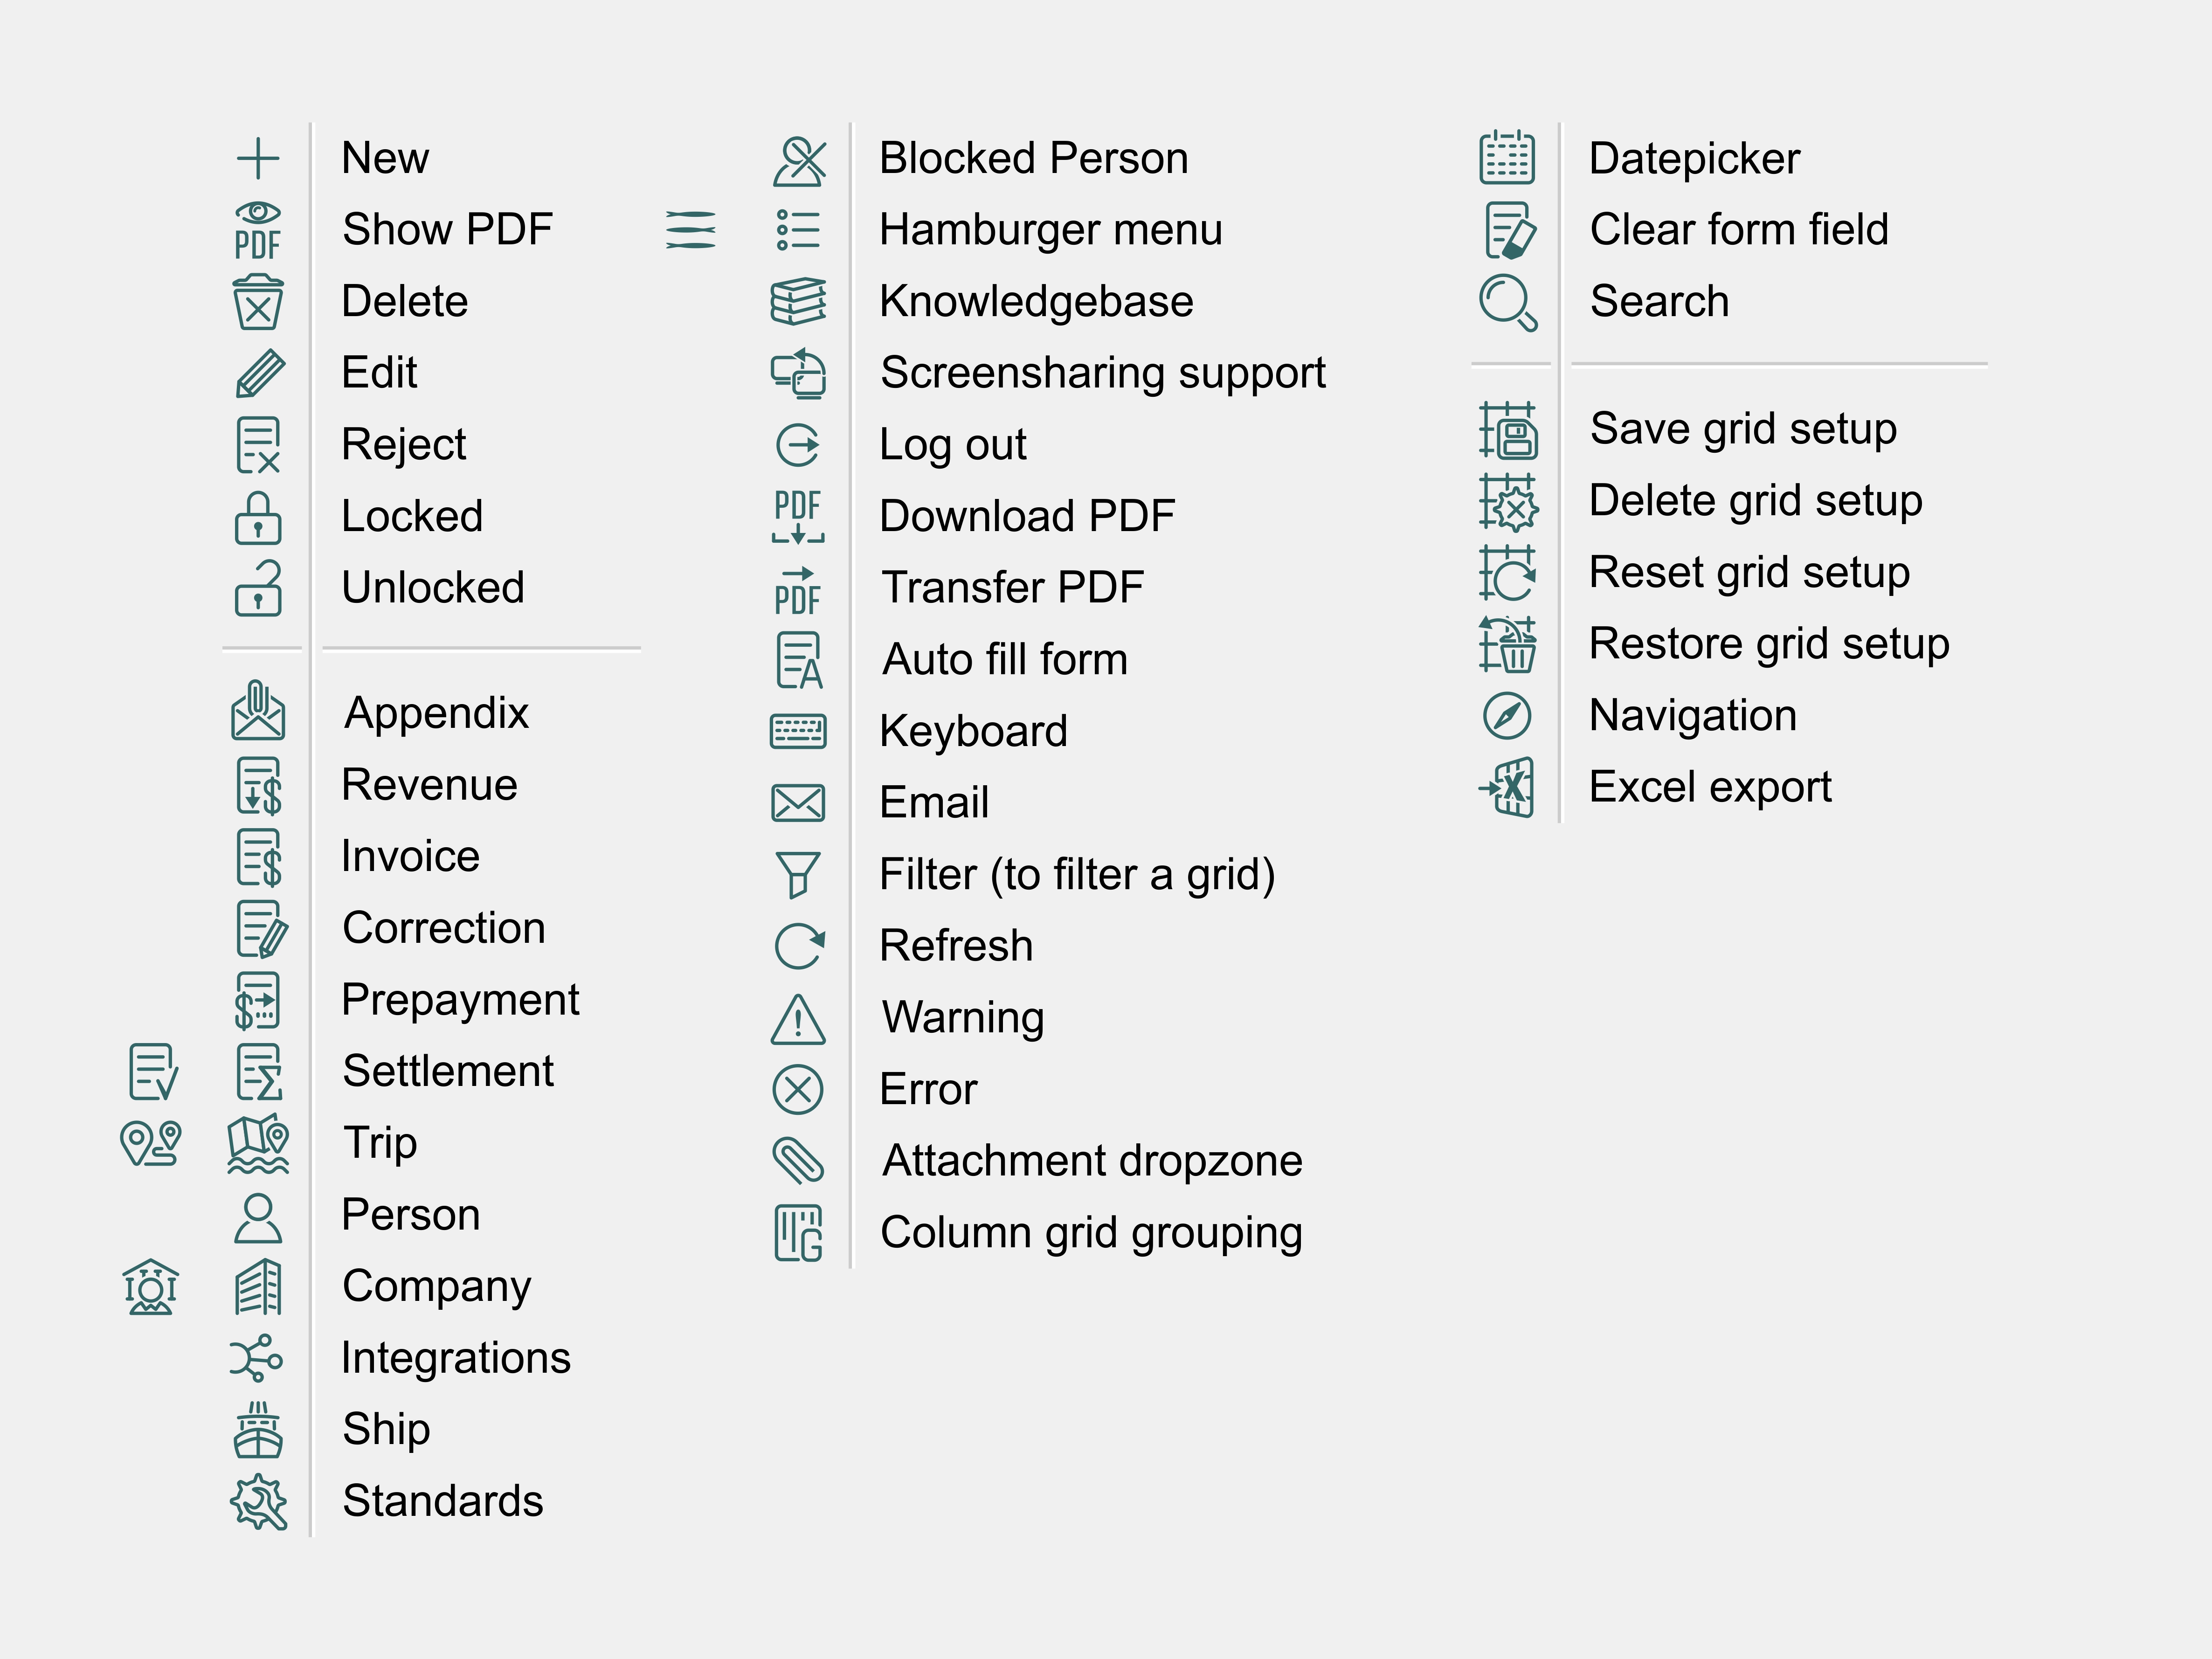Click the Locked padlock icon
This screenshot has width=2212, height=1659.
(x=258, y=517)
